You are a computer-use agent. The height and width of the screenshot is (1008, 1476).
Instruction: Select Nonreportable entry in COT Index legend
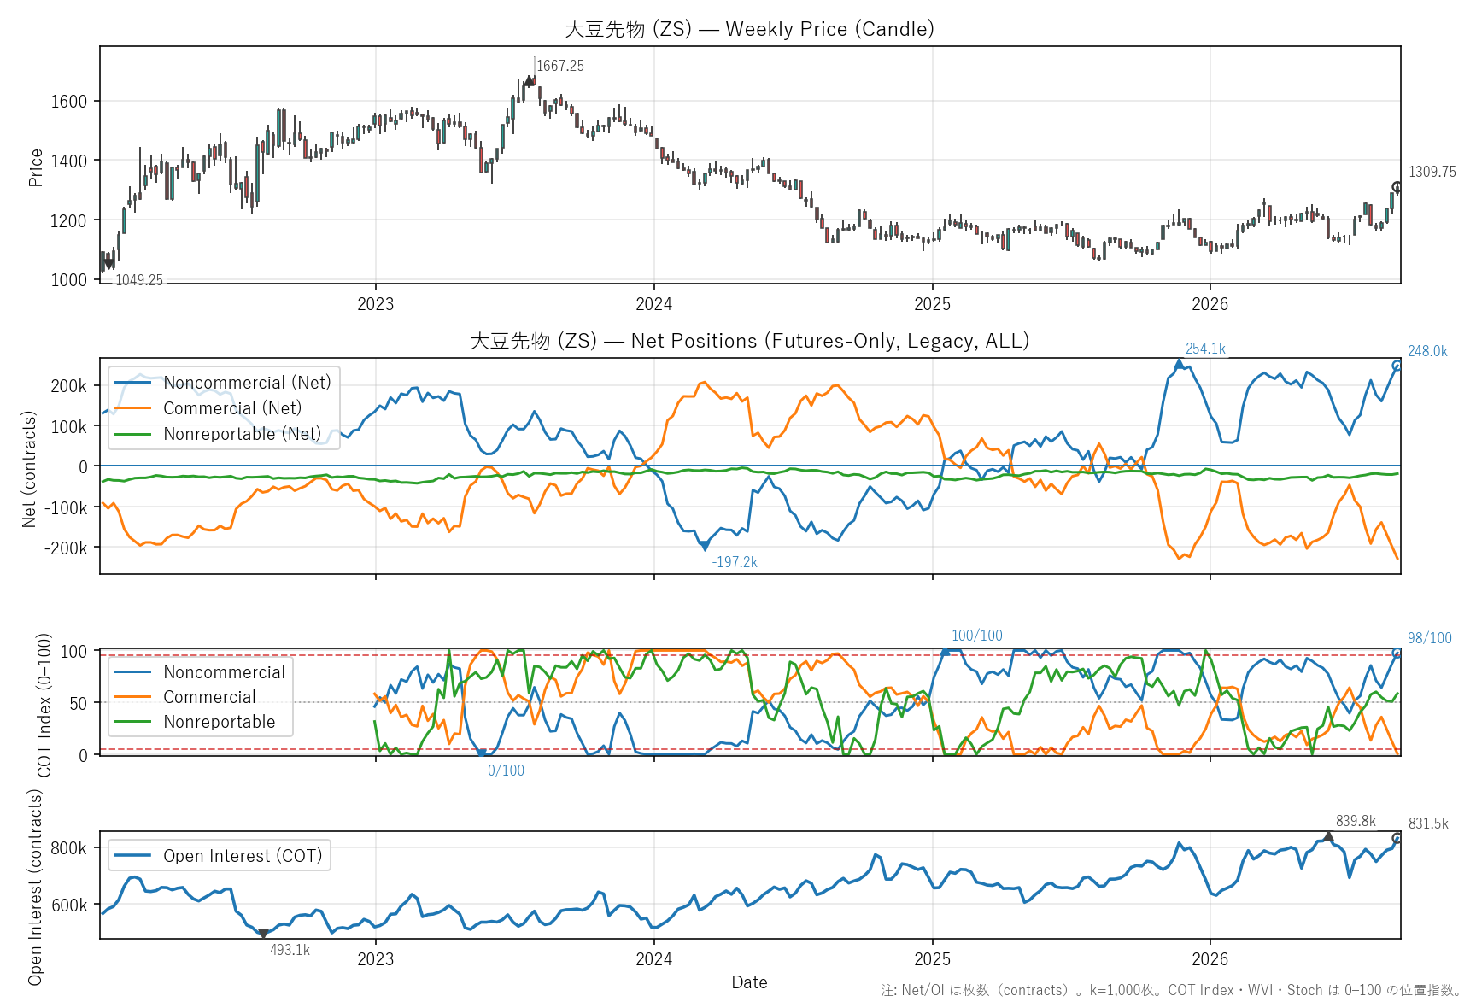pyautogui.click(x=196, y=722)
